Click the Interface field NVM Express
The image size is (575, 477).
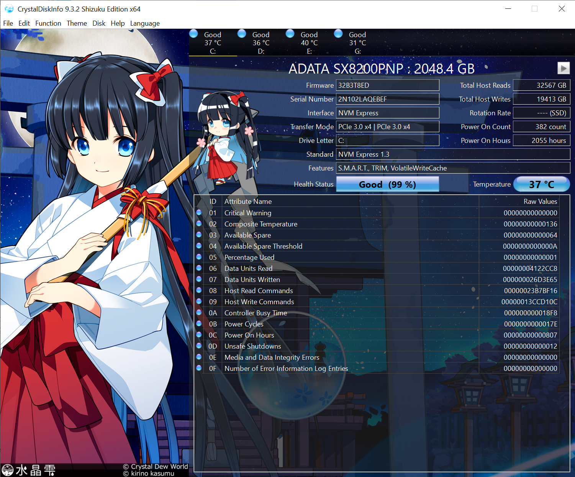coord(387,113)
